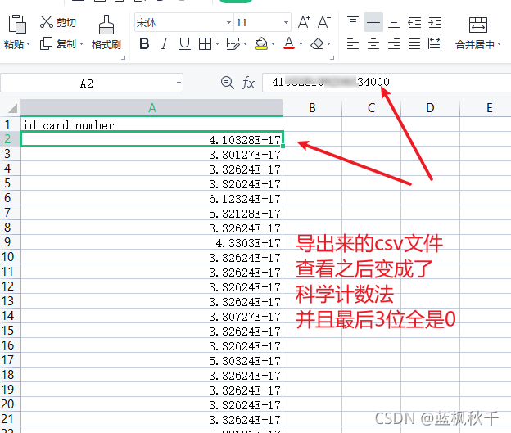Click Merge and Center (合并居中) icon
The image size is (511, 433).
[x=477, y=25]
